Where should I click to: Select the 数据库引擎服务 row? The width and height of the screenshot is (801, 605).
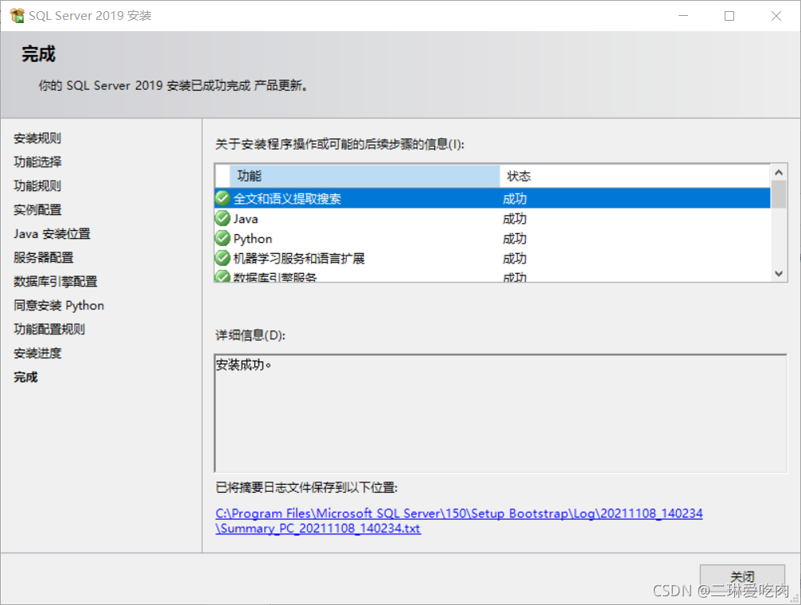492,276
